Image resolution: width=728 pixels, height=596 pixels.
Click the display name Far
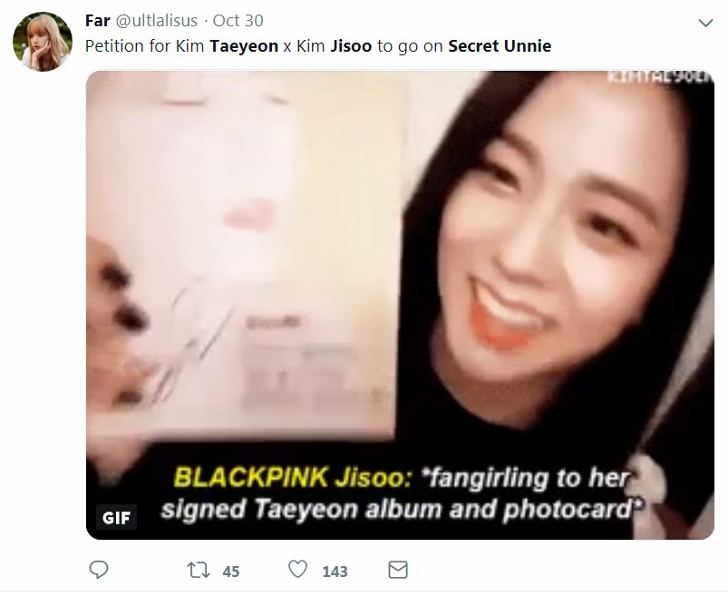click(98, 21)
